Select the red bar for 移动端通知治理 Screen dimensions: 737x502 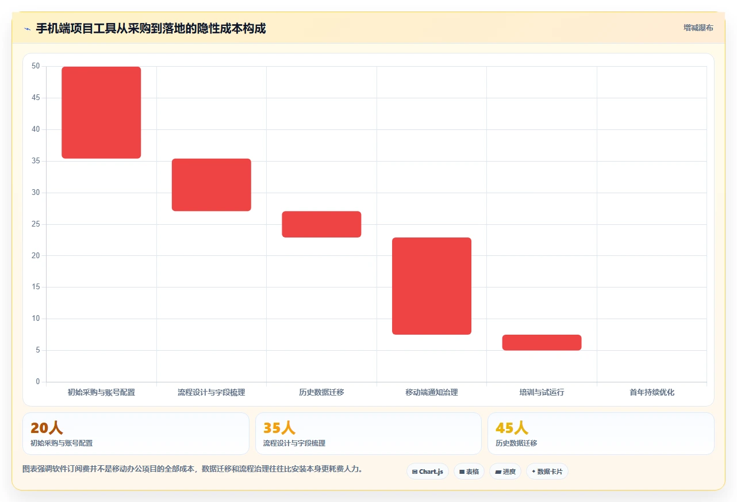[x=432, y=286]
